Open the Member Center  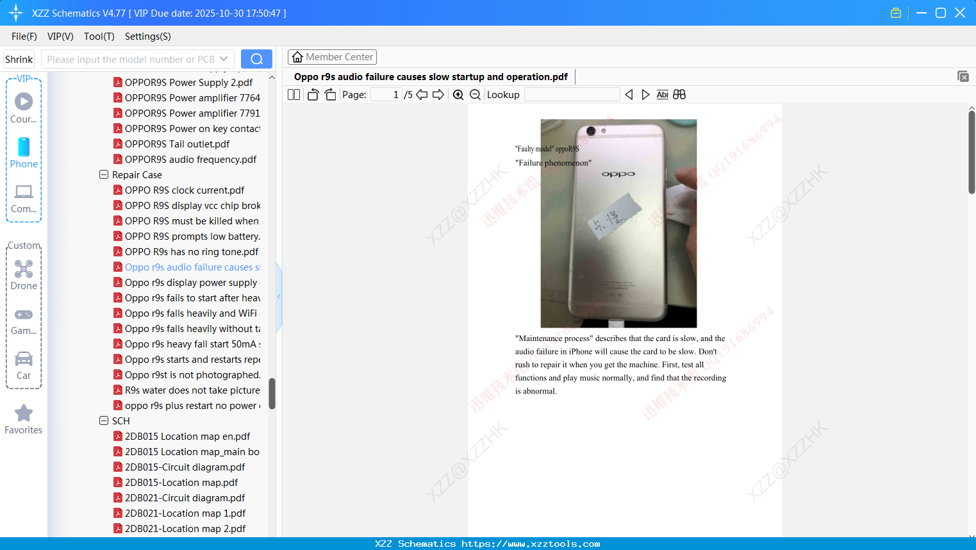click(x=332, y=56)
